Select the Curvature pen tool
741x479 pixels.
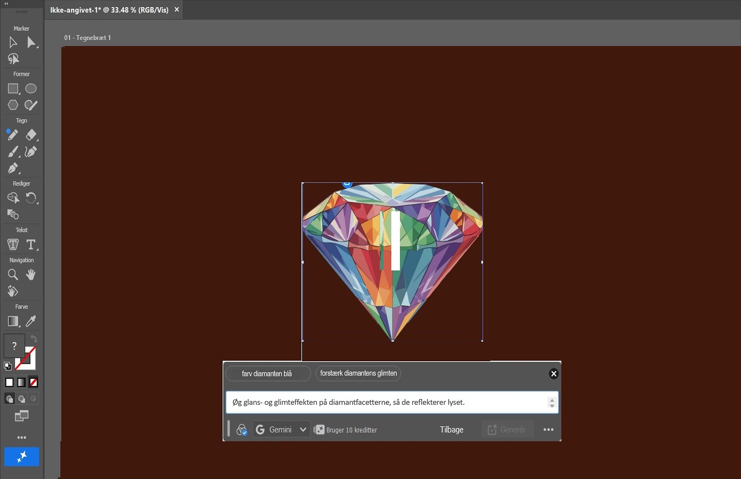tap(31, 151)
